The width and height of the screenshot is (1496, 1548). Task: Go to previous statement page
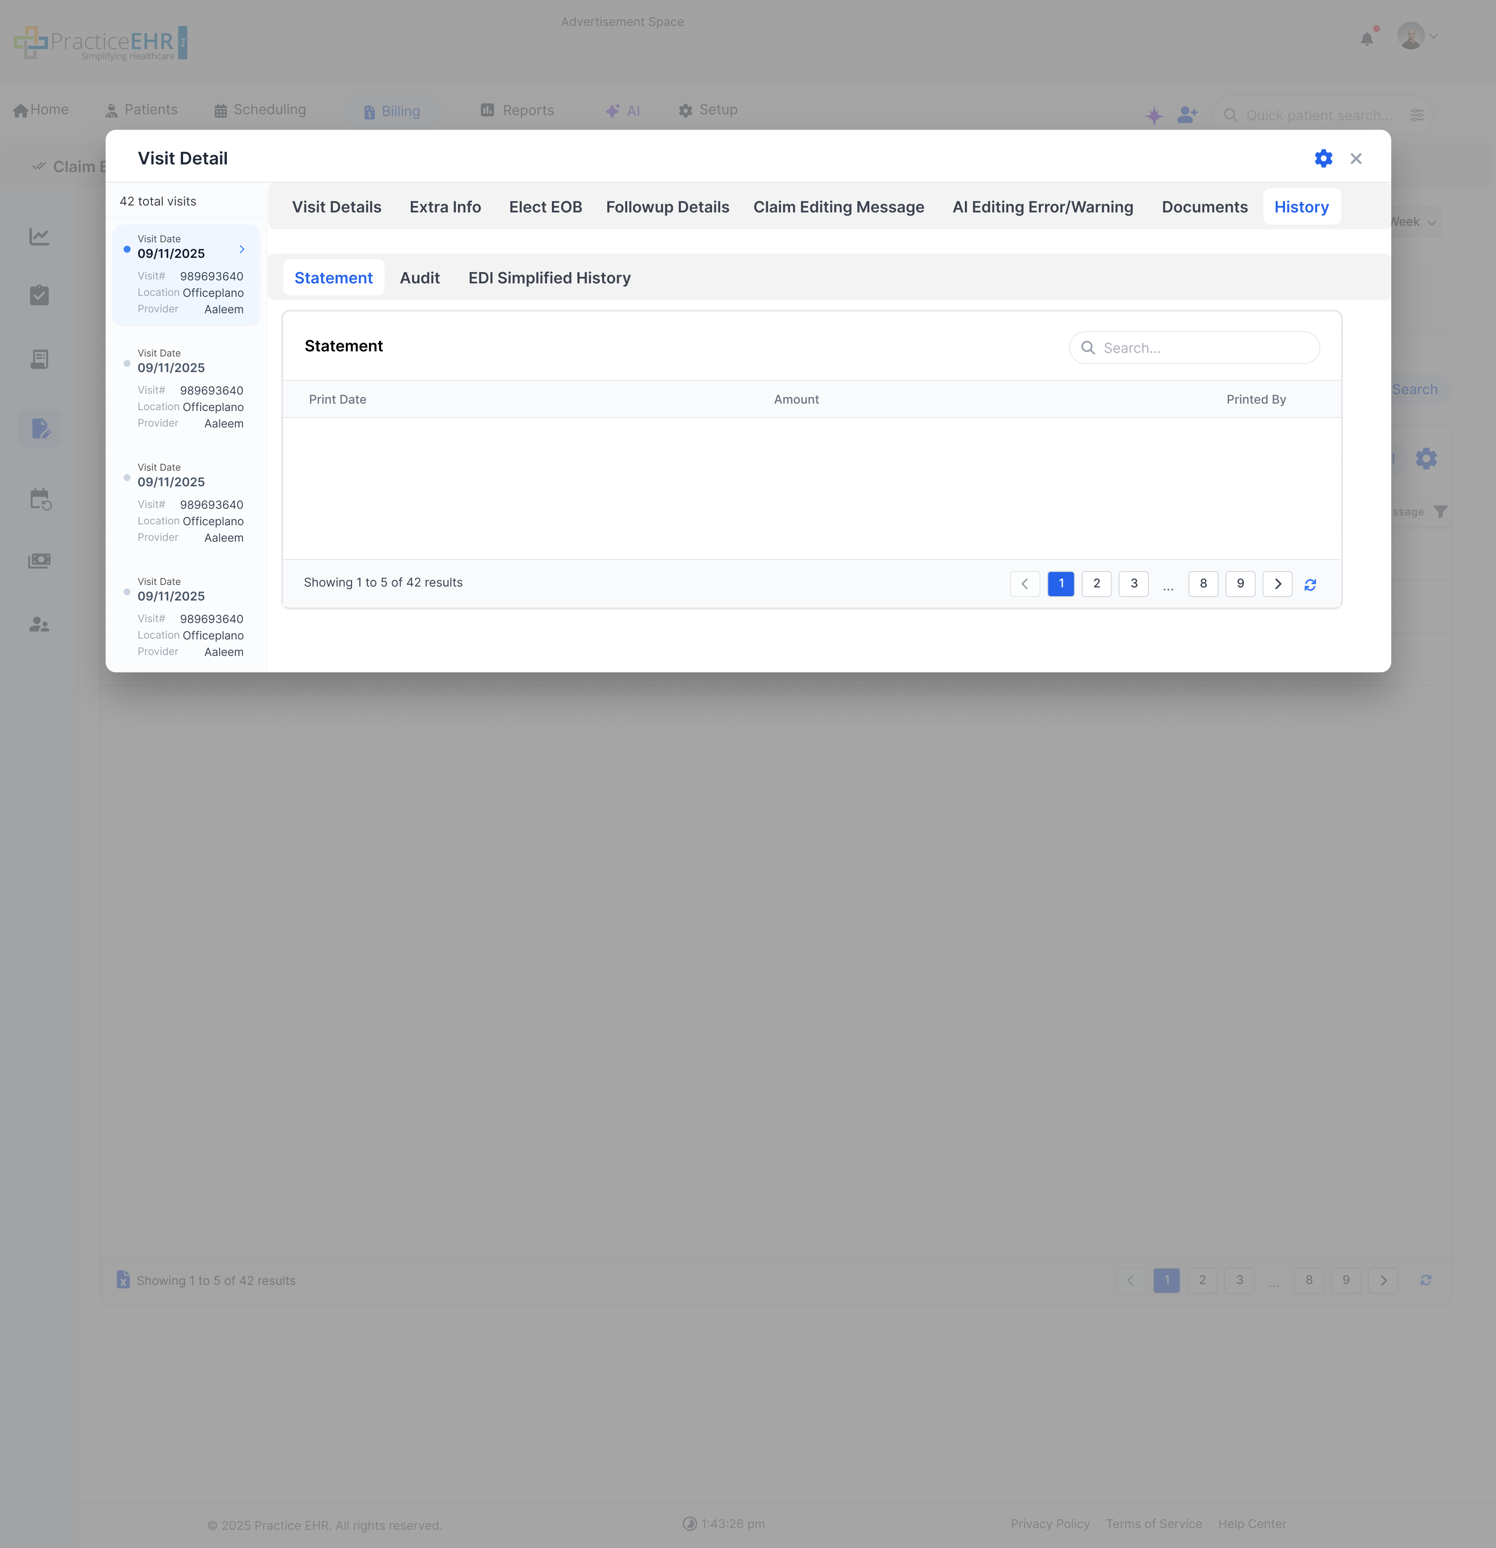(1025, 584)
